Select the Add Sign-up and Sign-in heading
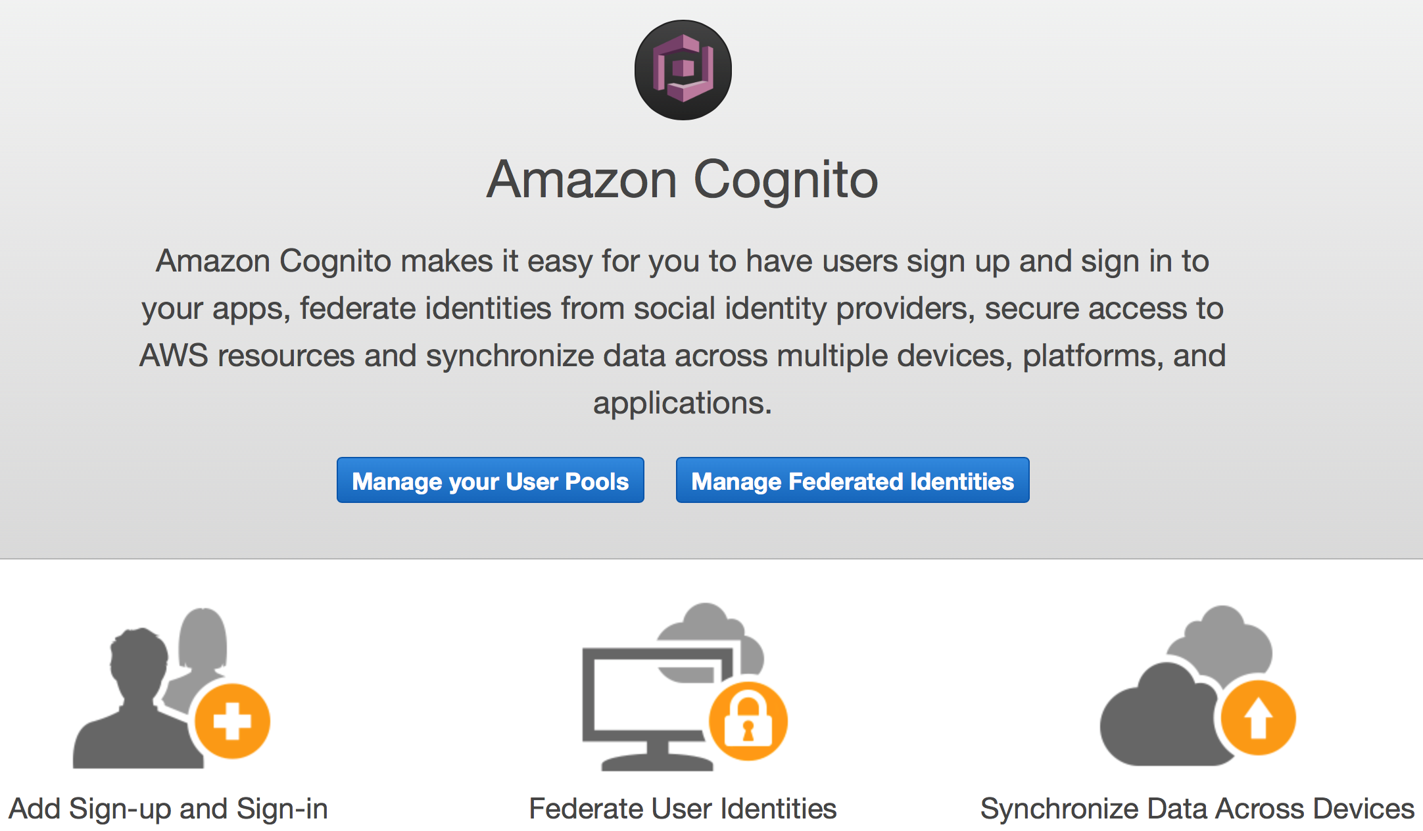 168,809
